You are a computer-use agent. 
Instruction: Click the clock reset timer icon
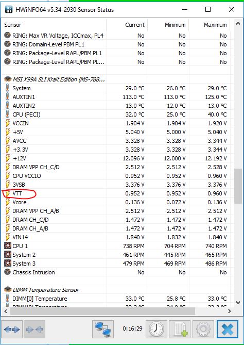coord(156,329)
